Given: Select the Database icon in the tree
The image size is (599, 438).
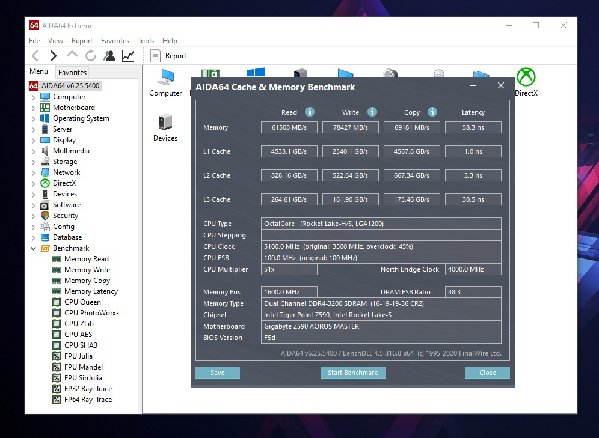Looking at the screenshot, I should 45,237.
